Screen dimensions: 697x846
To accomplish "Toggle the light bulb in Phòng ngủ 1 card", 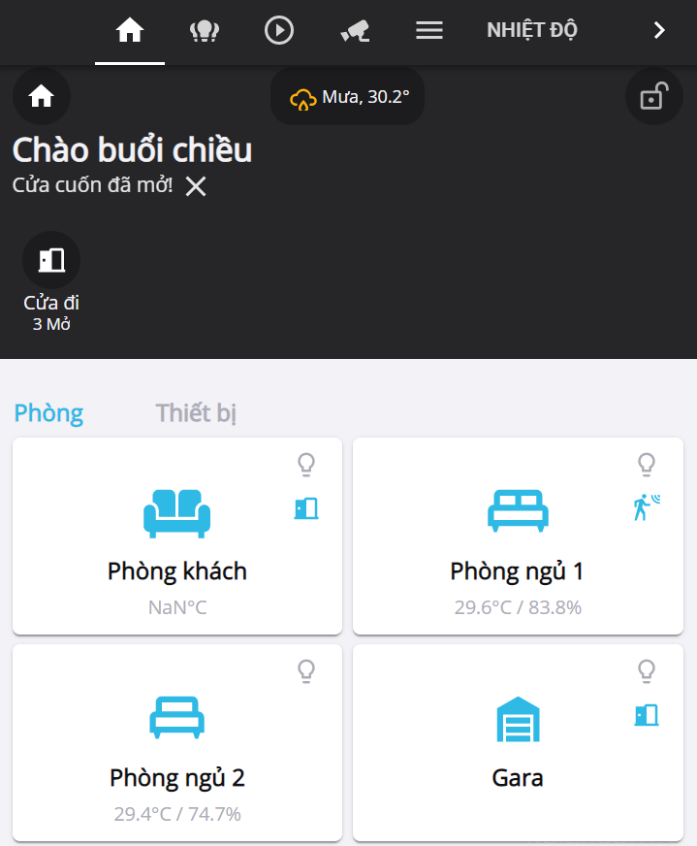I will (647, 465).
